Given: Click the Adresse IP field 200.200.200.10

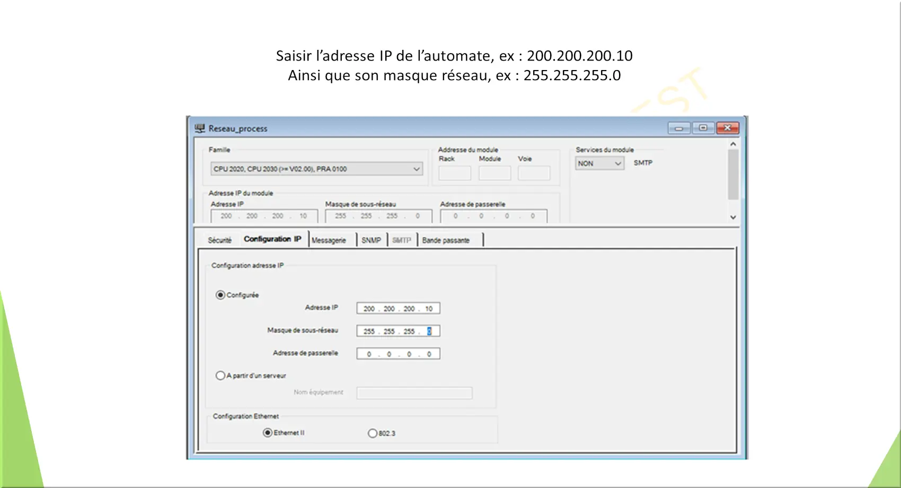Looking at the screenshot, I should [399, 309].
